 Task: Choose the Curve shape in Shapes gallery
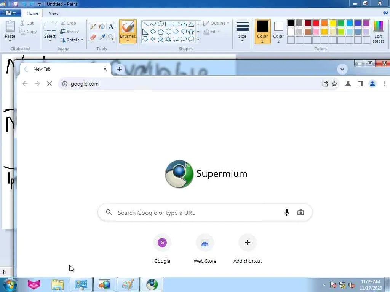(153, 24)
